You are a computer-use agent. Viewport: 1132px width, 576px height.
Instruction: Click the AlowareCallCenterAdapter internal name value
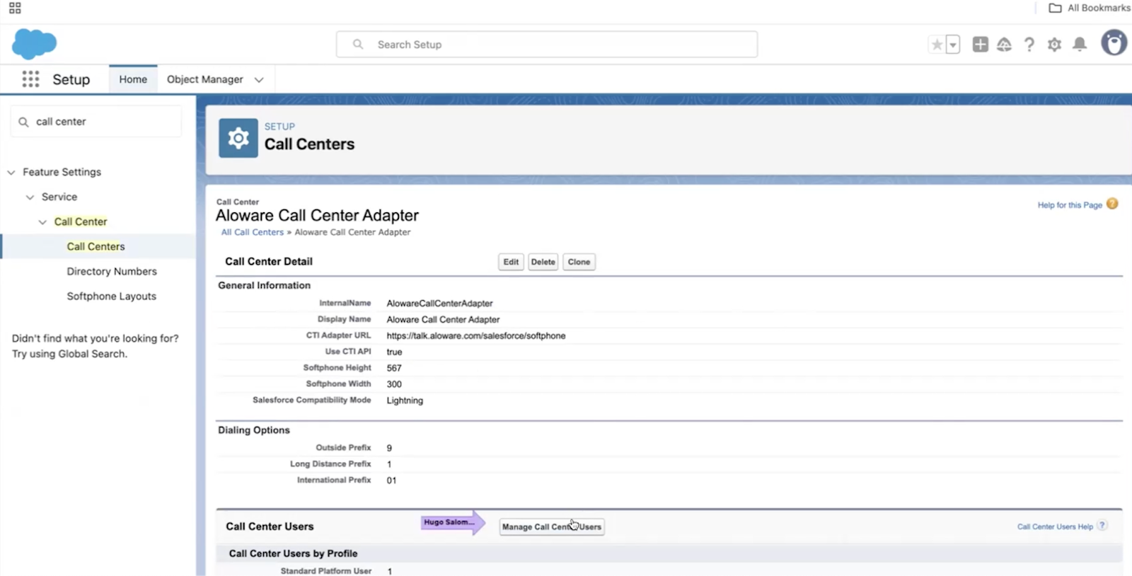[x=439, y=303]
